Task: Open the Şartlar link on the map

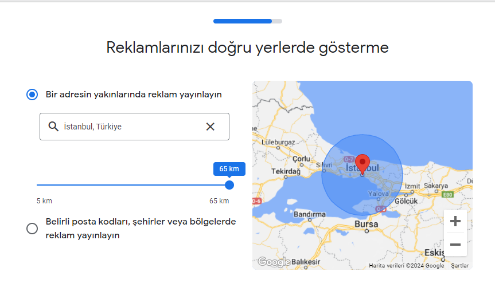Action: pyautogui.click(x=460, y=266)
